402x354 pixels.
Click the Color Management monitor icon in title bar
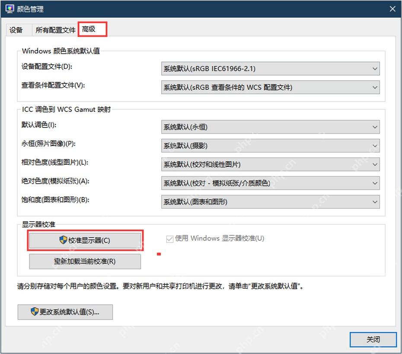[10, 9]
